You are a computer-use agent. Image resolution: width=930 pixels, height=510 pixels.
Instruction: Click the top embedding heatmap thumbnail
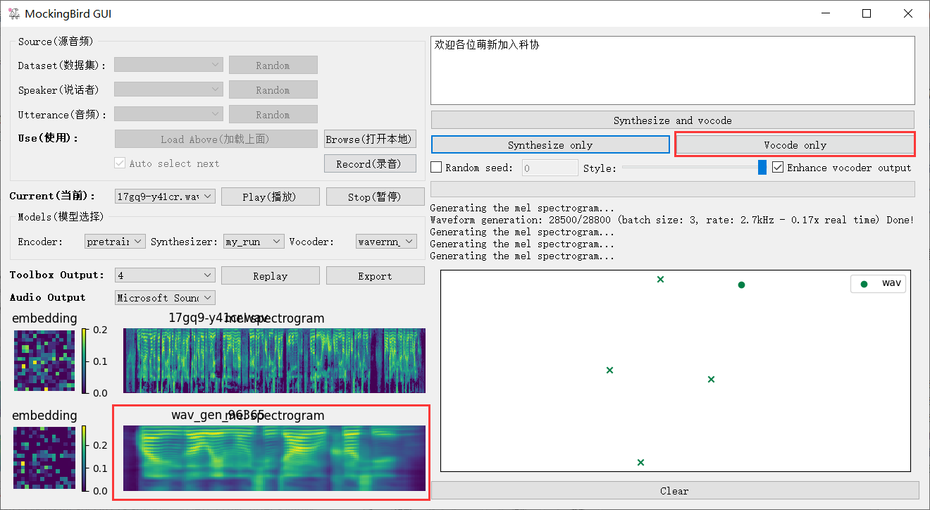coord(44,361)
